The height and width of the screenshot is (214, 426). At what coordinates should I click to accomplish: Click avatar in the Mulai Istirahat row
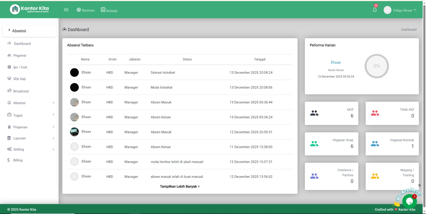point(74,87)
